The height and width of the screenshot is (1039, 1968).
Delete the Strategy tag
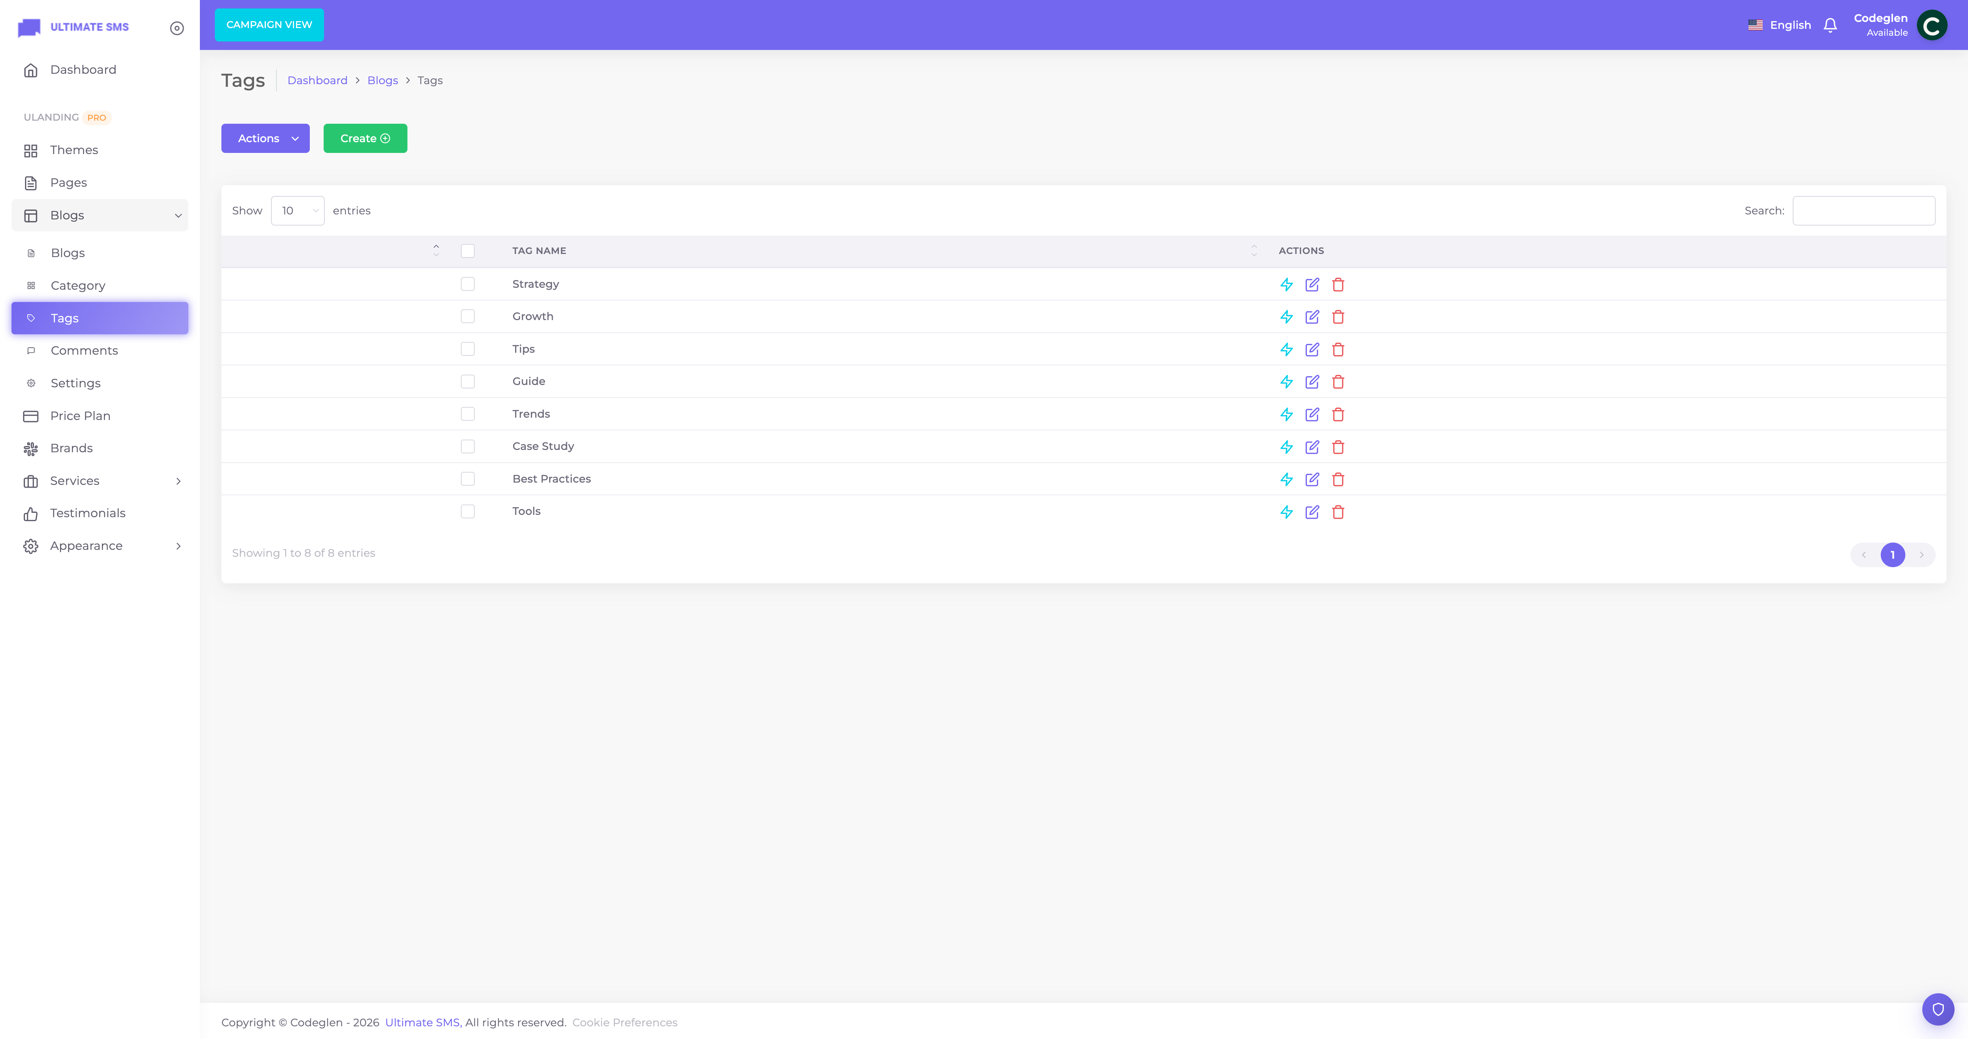pyautogui.click(x=1338, y=284)
